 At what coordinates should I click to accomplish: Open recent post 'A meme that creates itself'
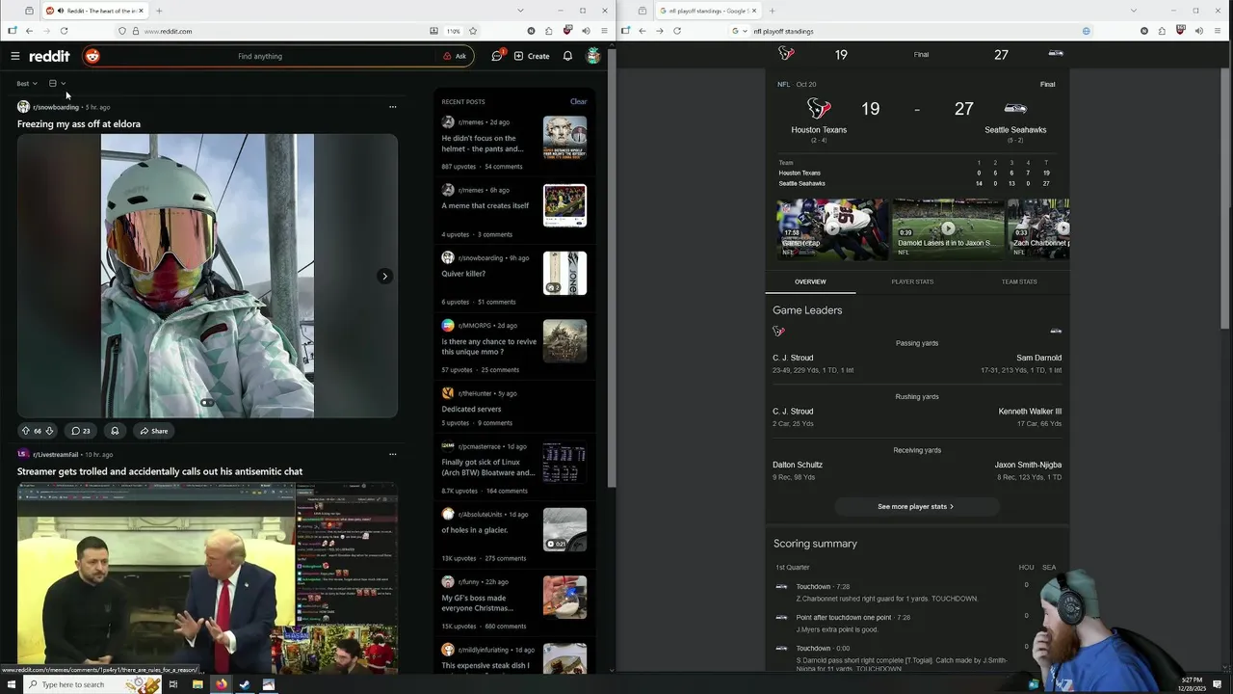coord(485,205)
